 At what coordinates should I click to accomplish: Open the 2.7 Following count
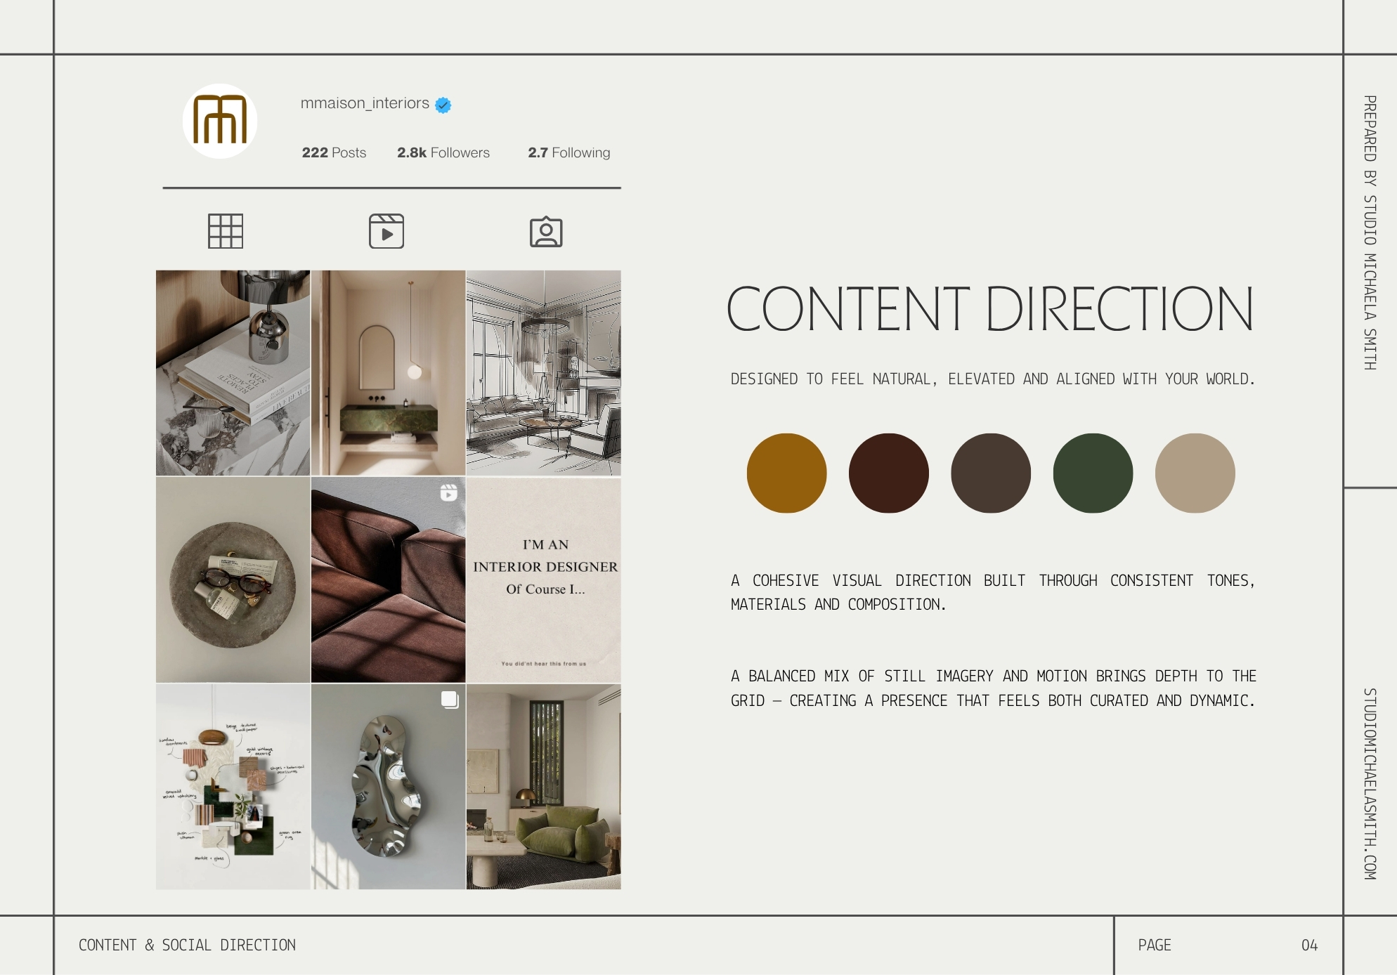[x=569, y=152]
